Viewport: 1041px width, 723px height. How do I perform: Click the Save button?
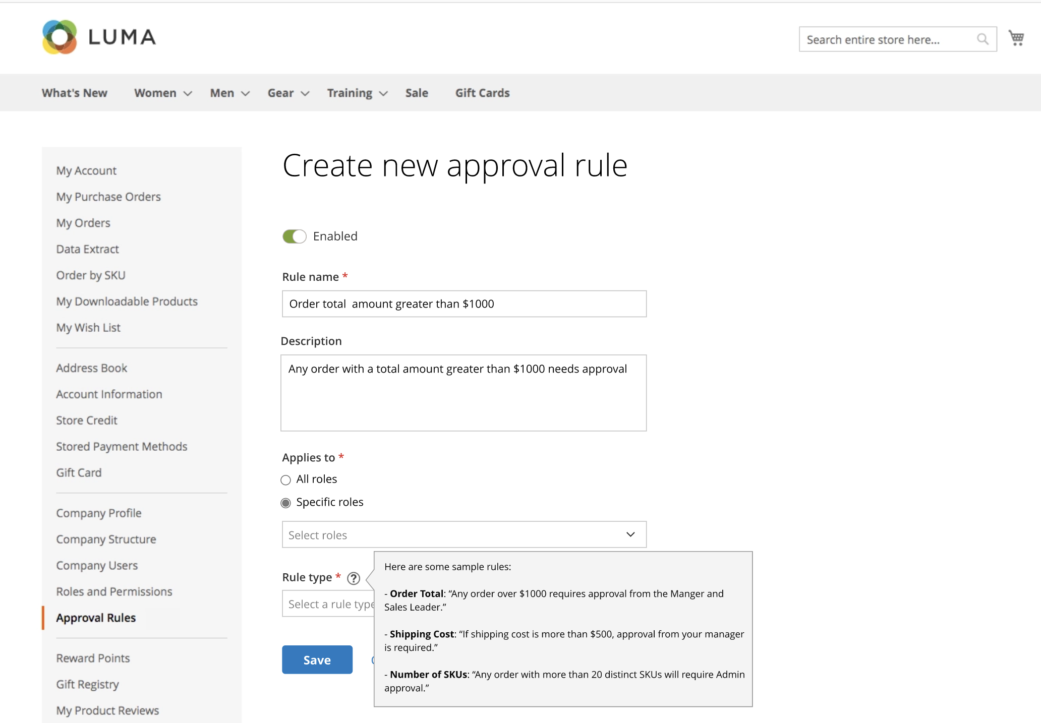click(317, 659)
